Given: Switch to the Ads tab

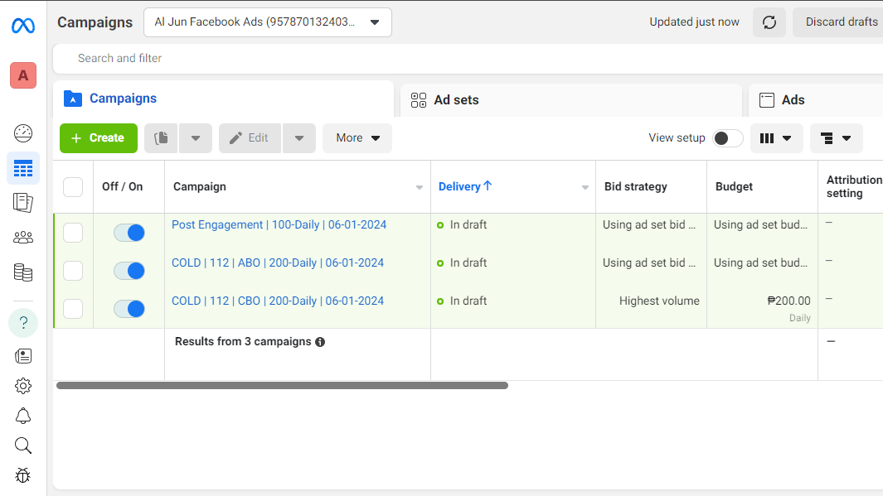Looking at the screenshot, I should (793, 100).
